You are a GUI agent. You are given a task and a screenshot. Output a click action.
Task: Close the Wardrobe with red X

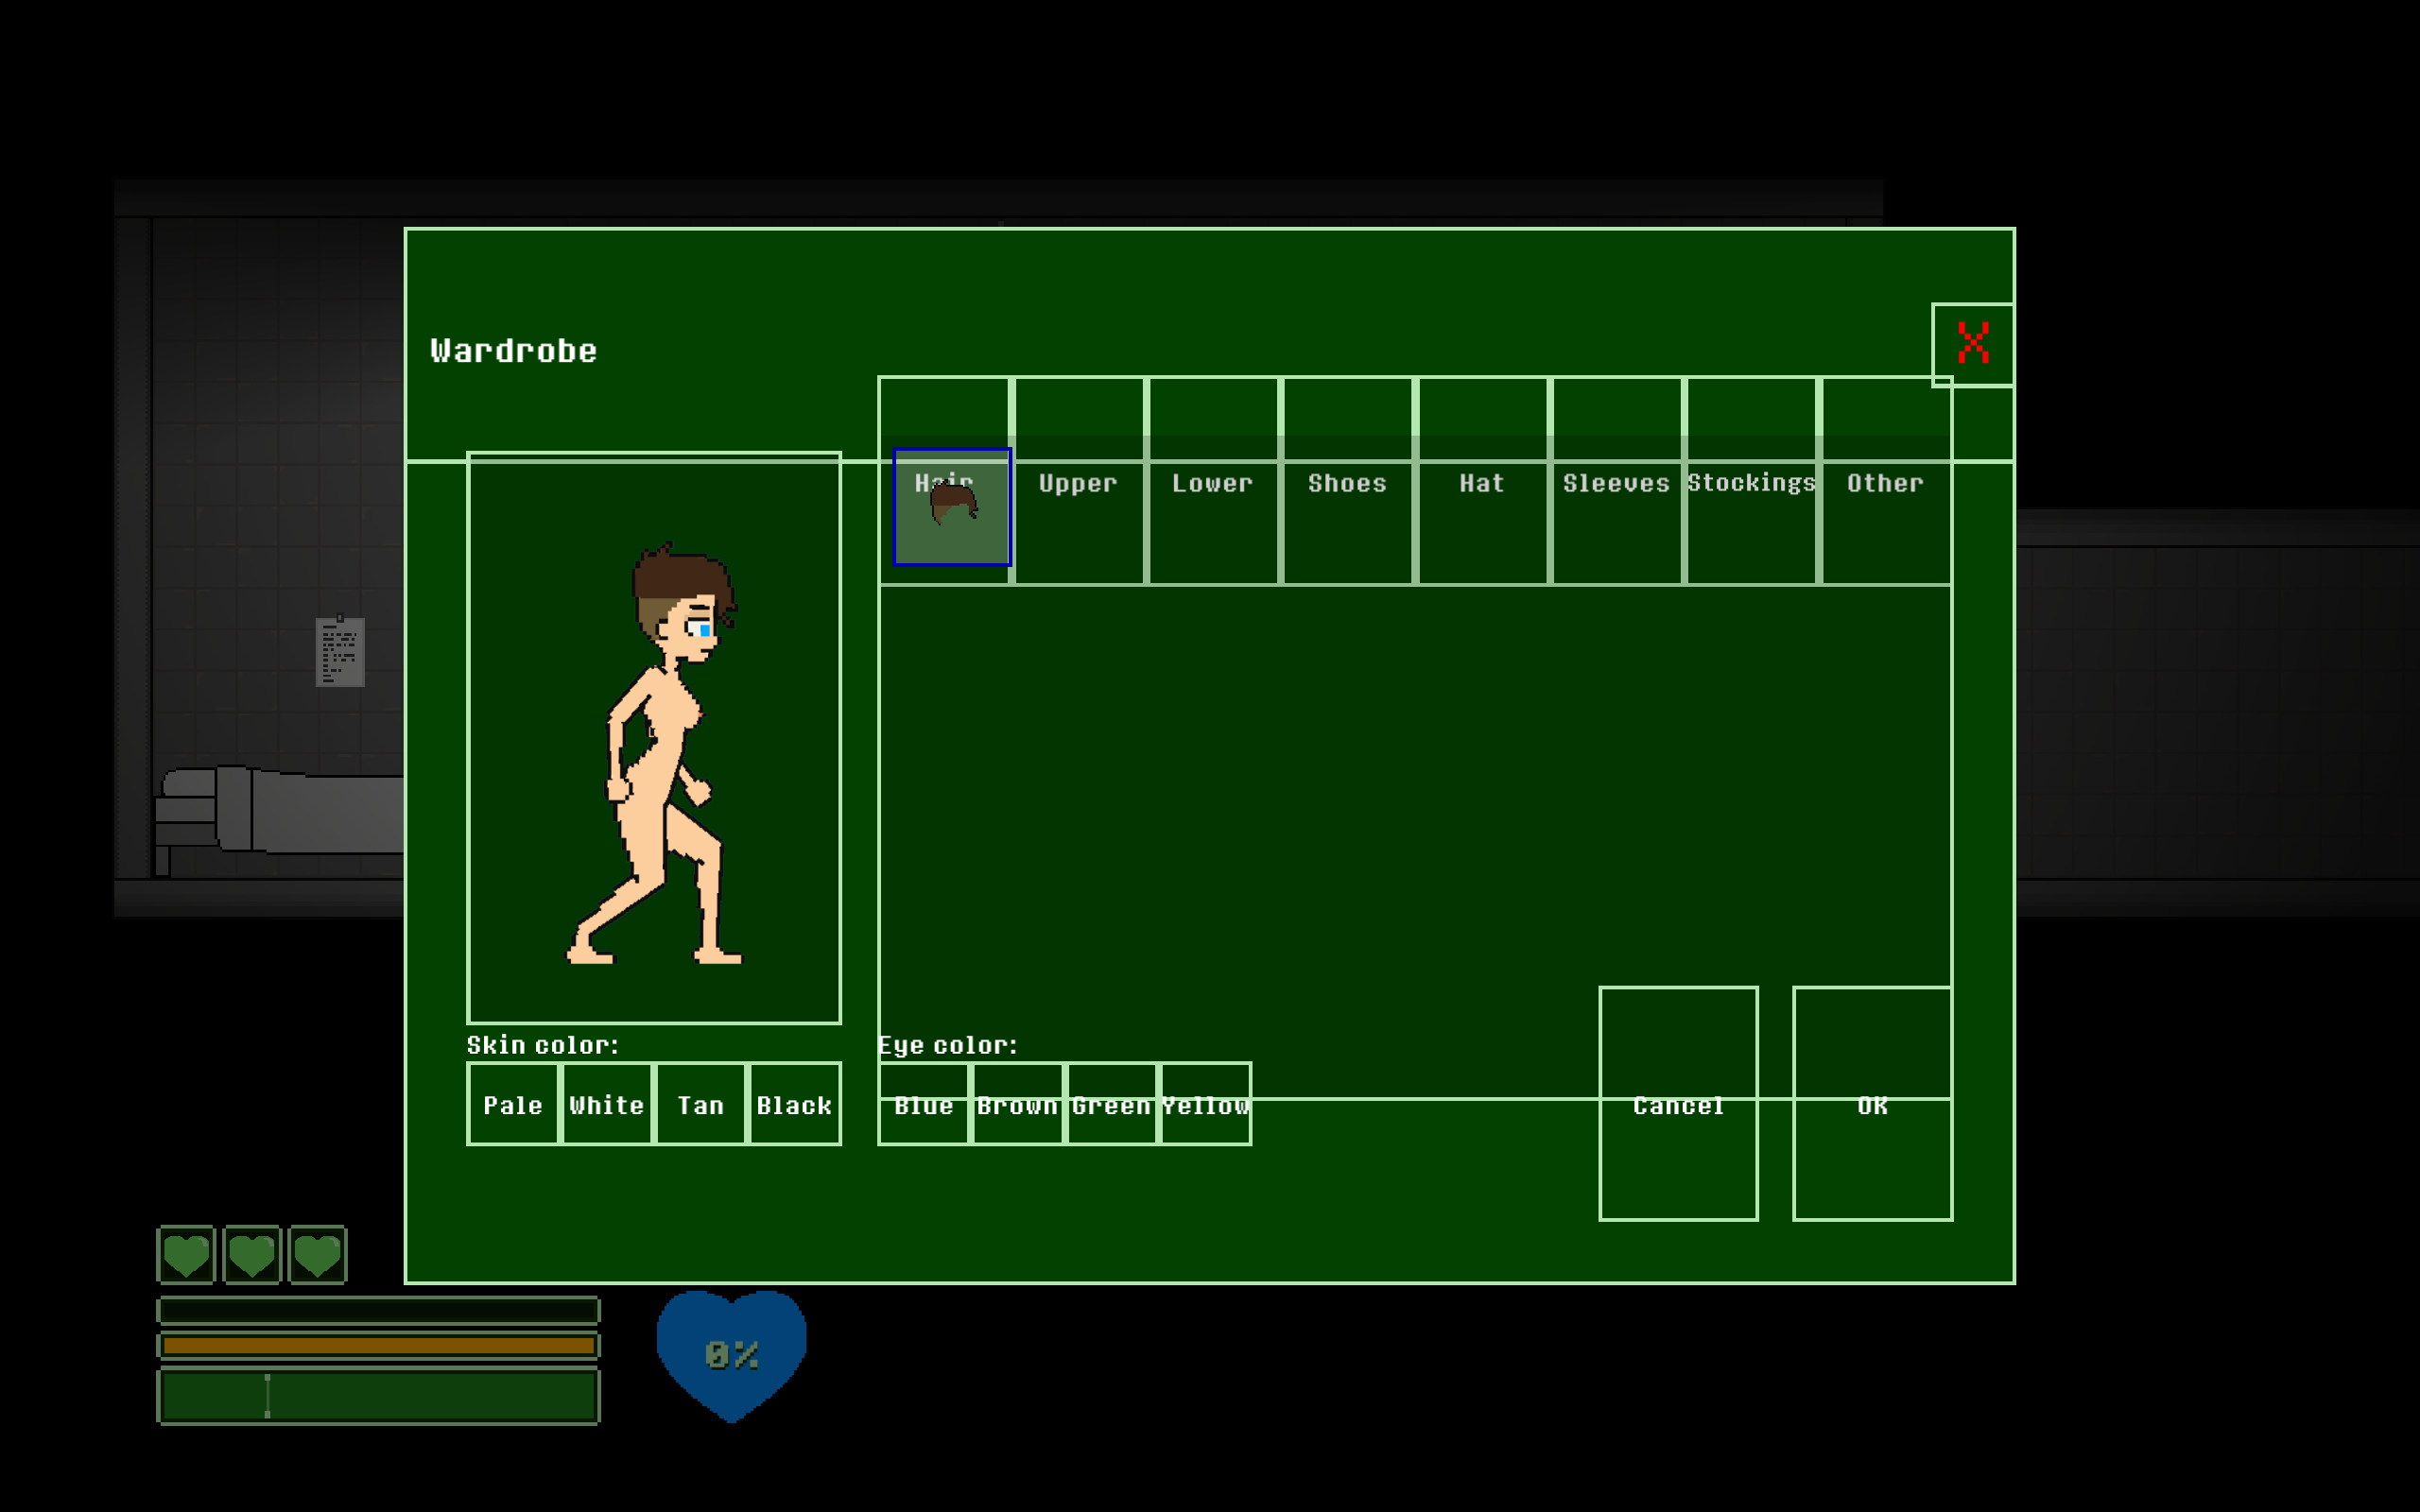[x=1972, y=344]
